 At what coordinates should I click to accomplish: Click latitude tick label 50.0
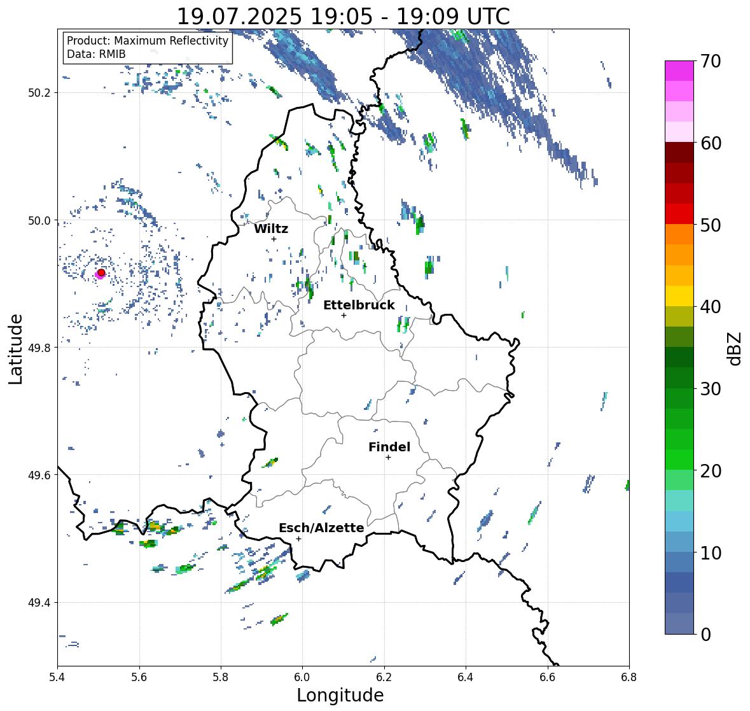point(39,221)
